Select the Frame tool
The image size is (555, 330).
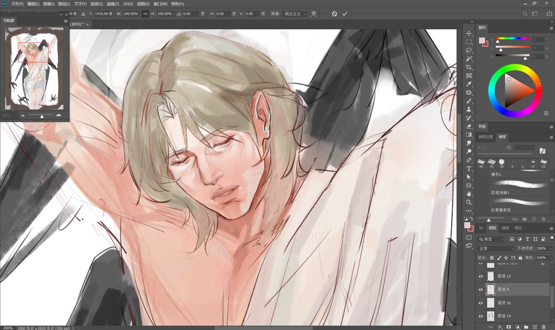click(469, 75)
